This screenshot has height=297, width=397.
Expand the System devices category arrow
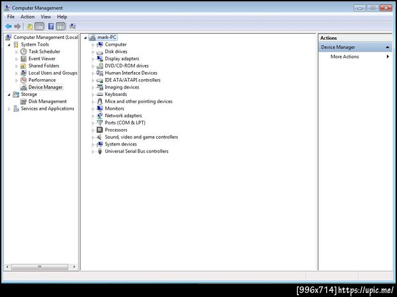click(93, 145)
